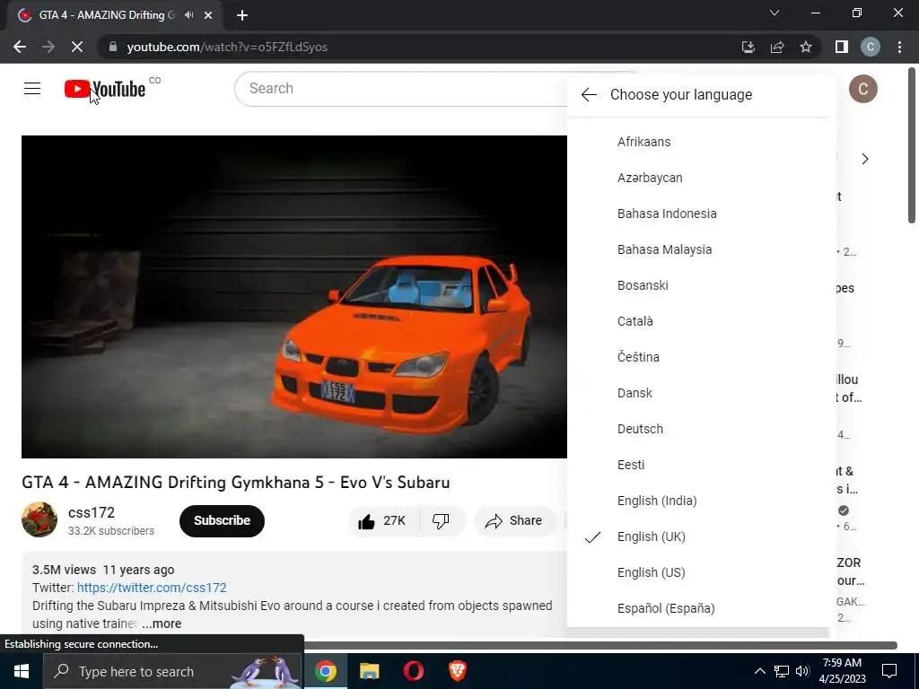Open the Windows notification center
919x689 pixels.
coord(889,671)
